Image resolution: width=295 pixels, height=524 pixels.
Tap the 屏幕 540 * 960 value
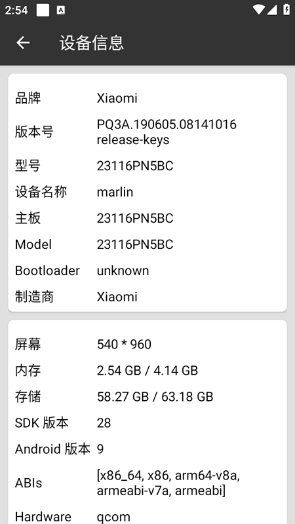coord(124,345)
